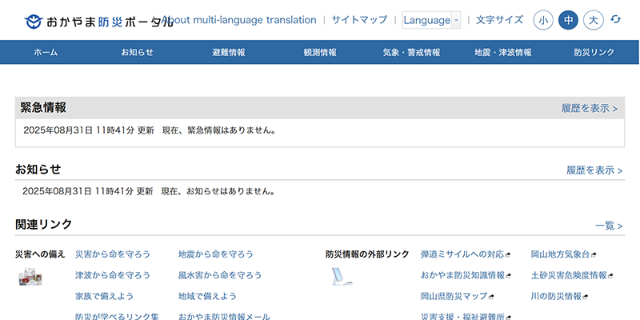Image resolution: width=640 pixels, height=320 pixels.
Task: Open 防災が学べるリンク集 link
Action: [x=117, y=316]
